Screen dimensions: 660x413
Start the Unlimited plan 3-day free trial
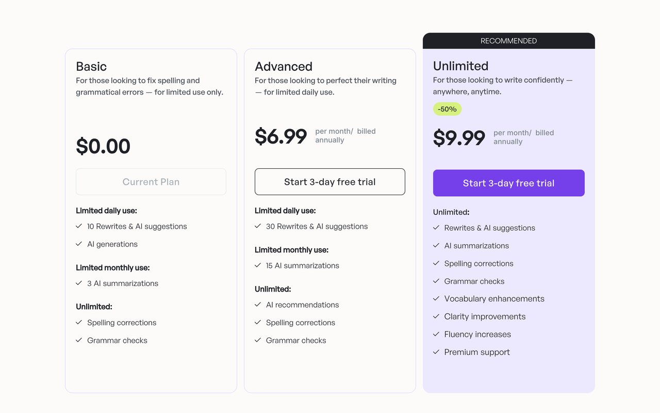point(509,183)
